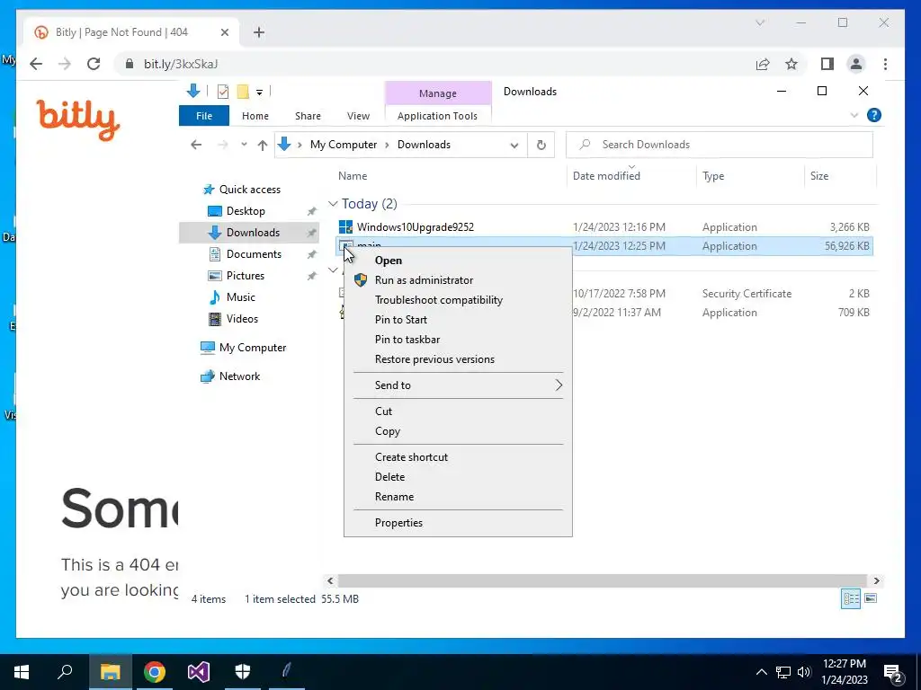921x690 pixels.
Task: Choose Rename in context menu
Action: 458,497
